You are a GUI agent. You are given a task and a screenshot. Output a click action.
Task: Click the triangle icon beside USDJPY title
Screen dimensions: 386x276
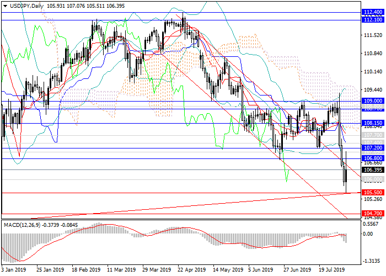pos(6,6)
